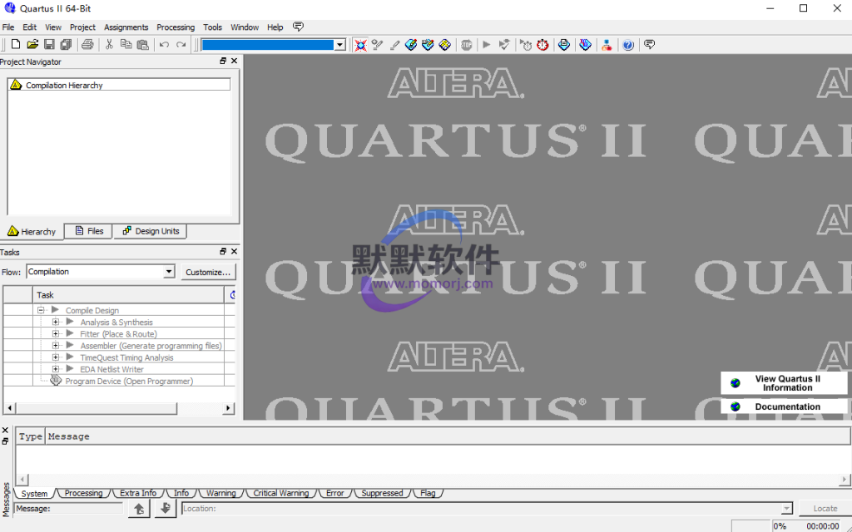
Task: Open the Documentation link
Action: coord(784,406)
